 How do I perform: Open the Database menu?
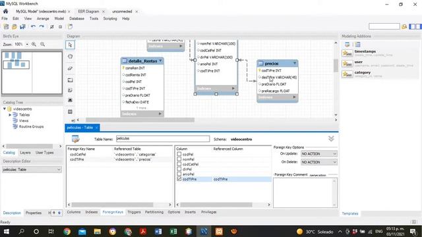[76, 18]
